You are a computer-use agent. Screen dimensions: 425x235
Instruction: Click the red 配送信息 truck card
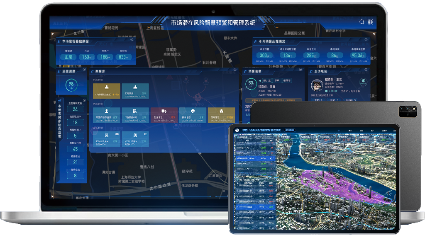164,115
